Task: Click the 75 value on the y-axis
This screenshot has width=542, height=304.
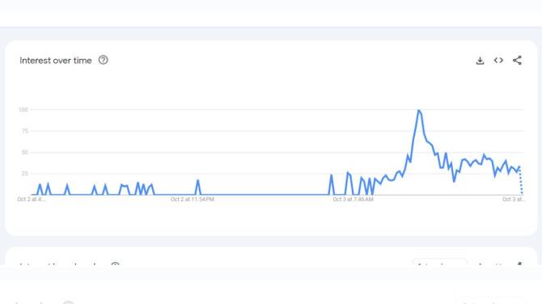Action: tap(24, 131)
